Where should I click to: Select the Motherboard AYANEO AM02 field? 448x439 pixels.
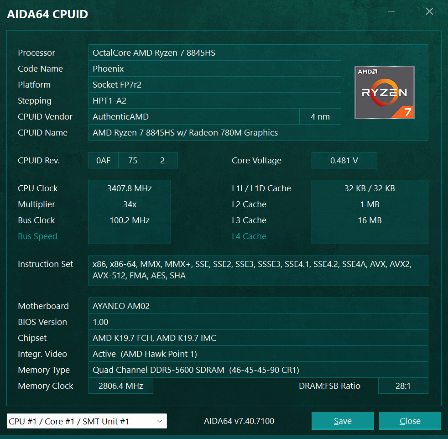[258, 306]
